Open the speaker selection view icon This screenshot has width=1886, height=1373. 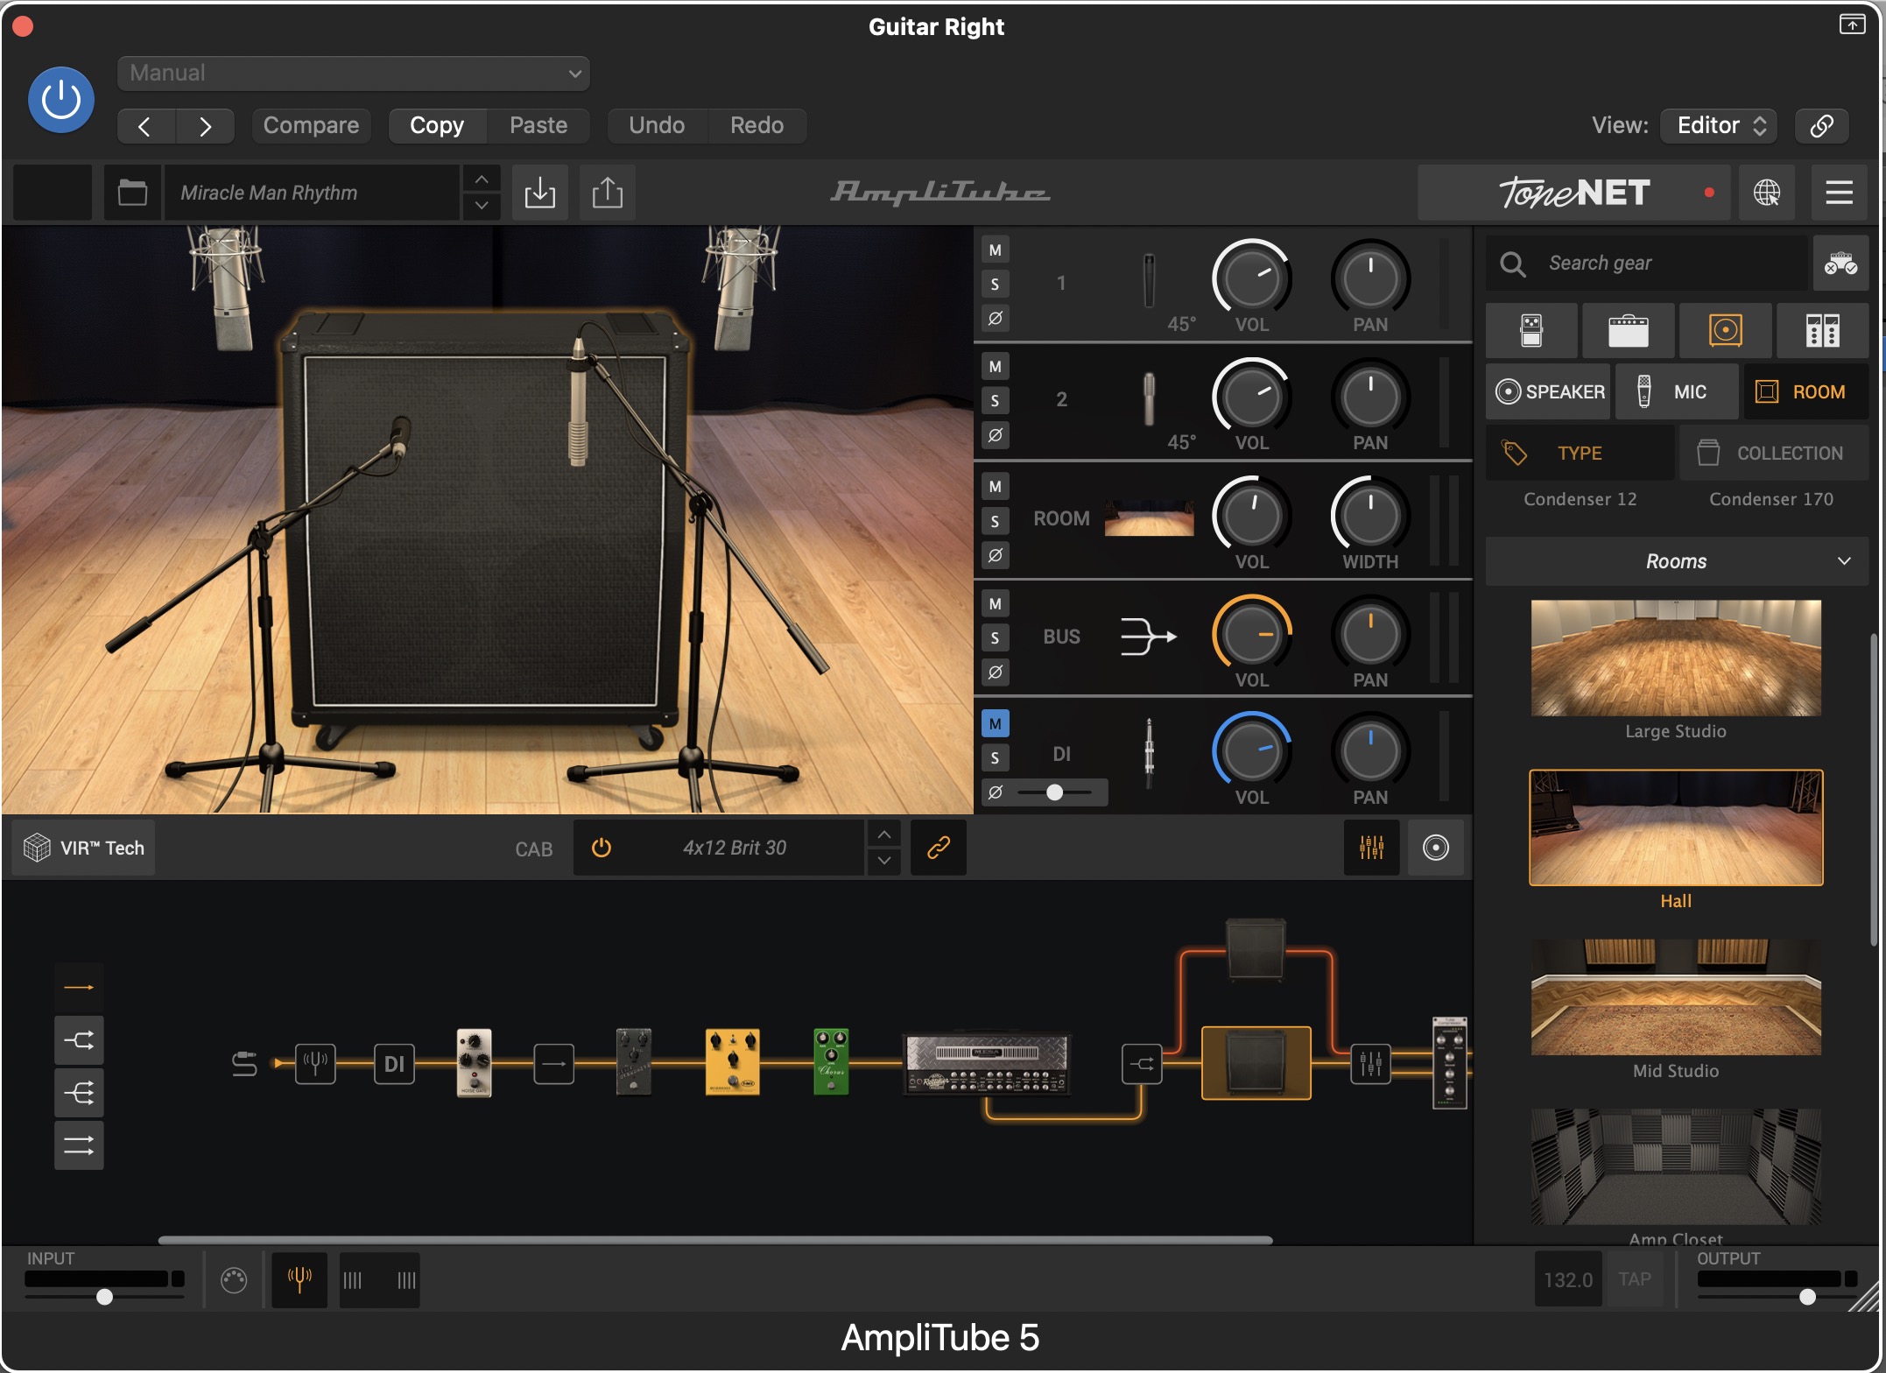point(1436,848)
